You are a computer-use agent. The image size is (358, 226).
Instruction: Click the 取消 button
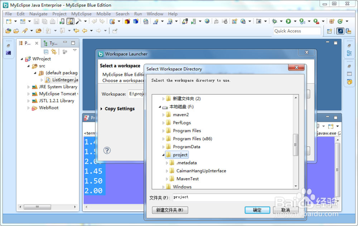(x=286, y=210)
